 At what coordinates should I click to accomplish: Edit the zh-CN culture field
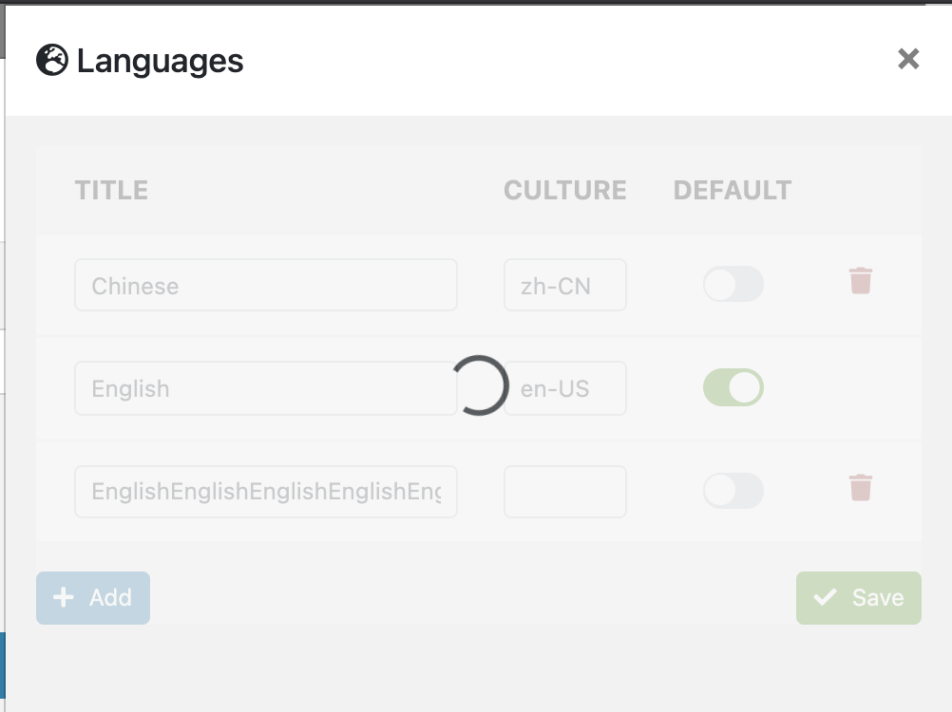(565, 285)
